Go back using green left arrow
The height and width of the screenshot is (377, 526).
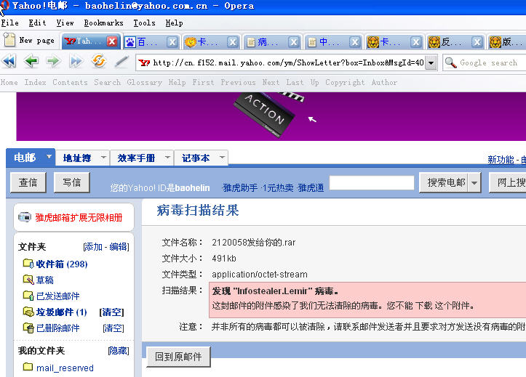click(31, 62)
